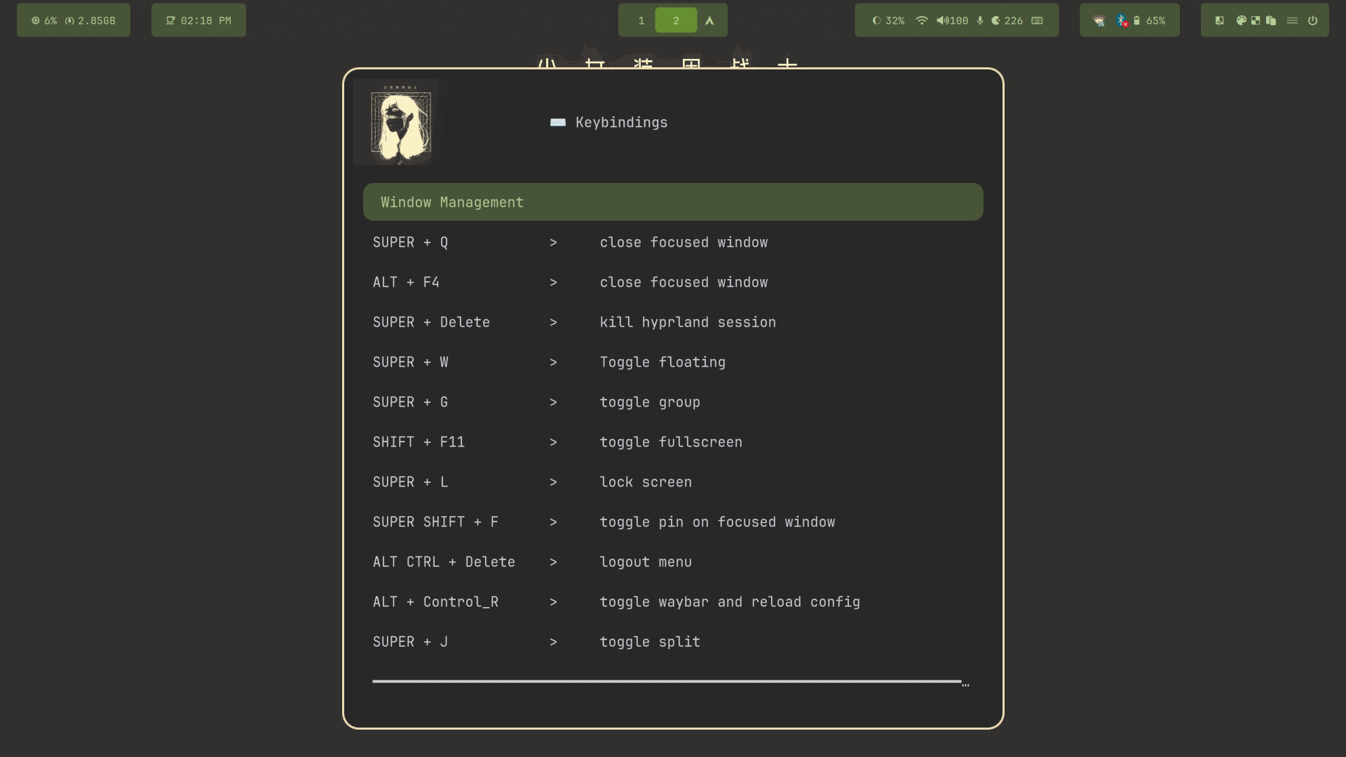The image size is (1346, 757).
Task: Mute the volume 100 speaker icon
Action: point(952,20)
